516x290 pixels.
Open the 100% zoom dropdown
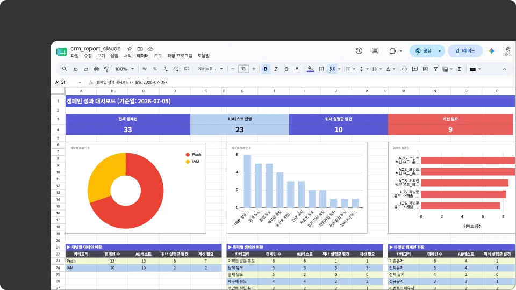pyautogui.click(x=124, y=69)
